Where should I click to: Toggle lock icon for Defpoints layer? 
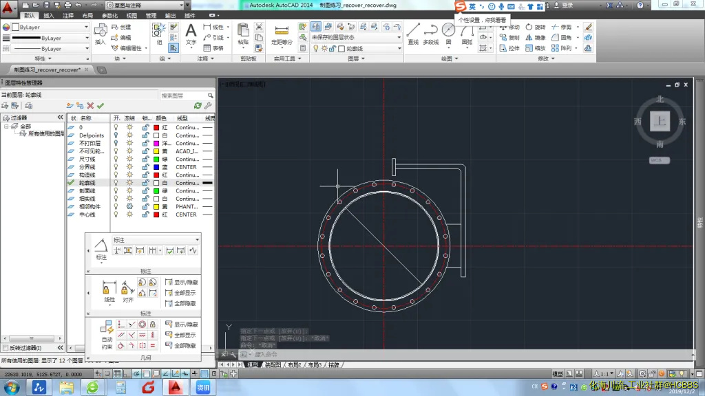click(x=145, y=135)
